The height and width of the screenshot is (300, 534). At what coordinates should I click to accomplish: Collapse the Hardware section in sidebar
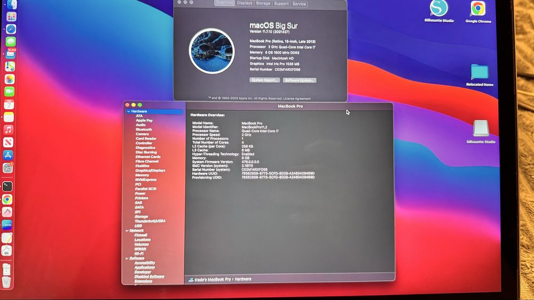[128, 111]
